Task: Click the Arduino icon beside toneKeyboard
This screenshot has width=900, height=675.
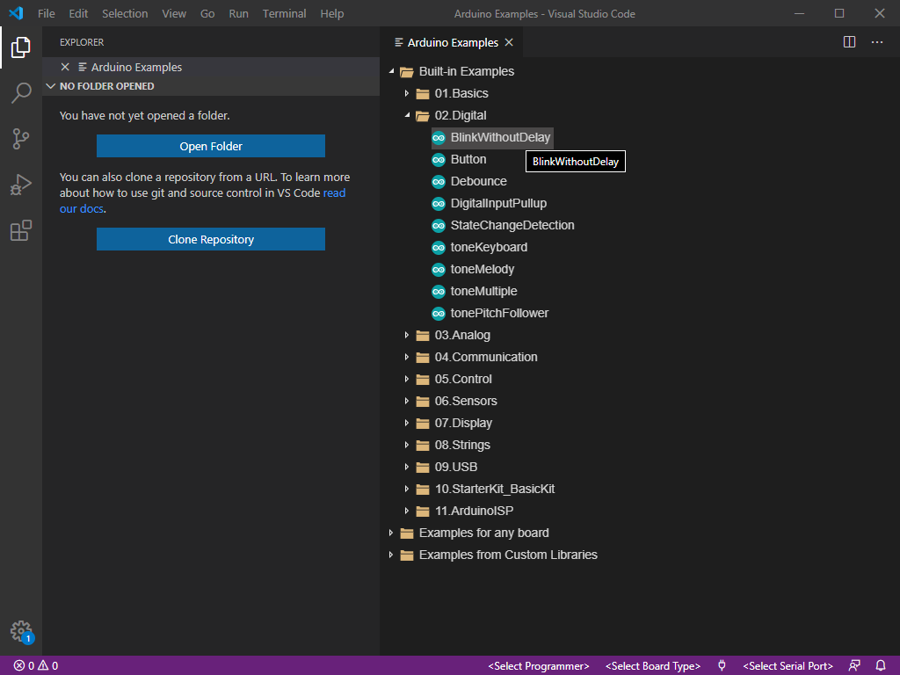Action: tap(439, 247)
